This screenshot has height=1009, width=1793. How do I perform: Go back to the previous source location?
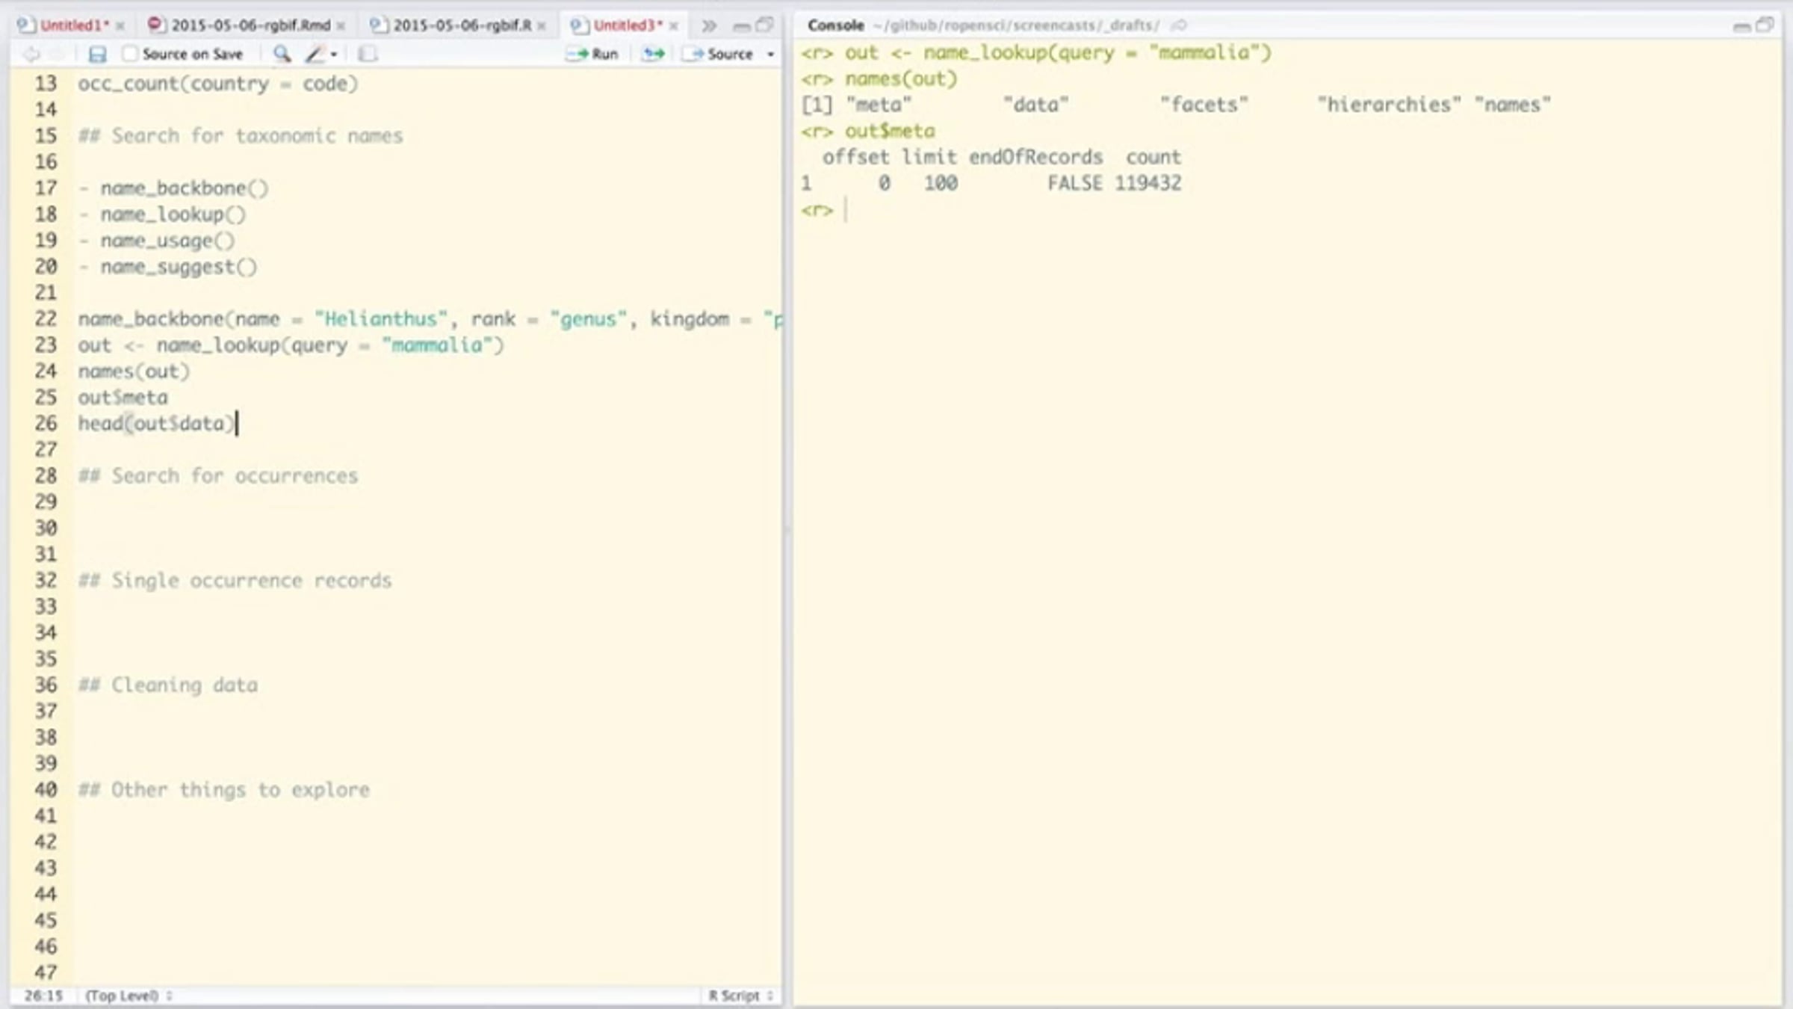coord(31,54)
